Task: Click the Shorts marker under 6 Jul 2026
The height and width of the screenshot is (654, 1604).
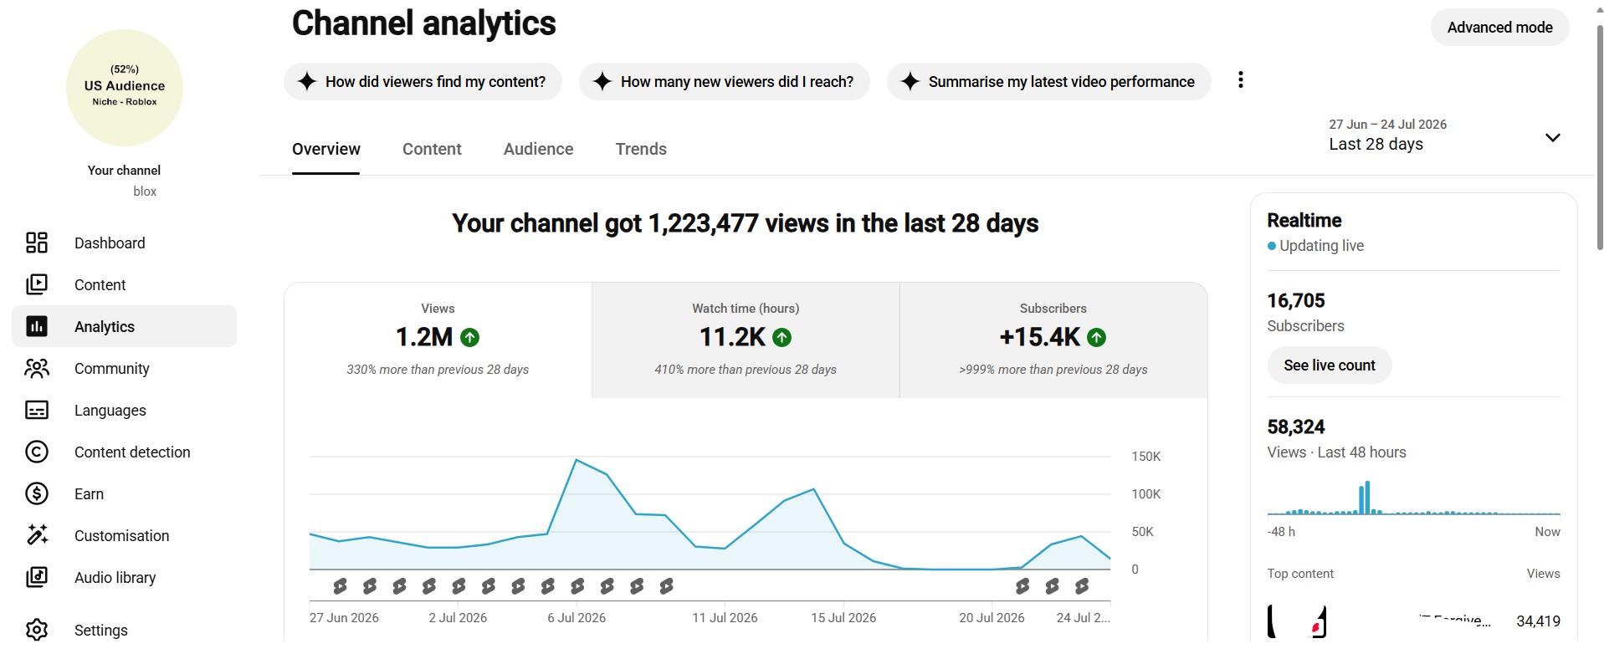Action: (x=577, y=586)
